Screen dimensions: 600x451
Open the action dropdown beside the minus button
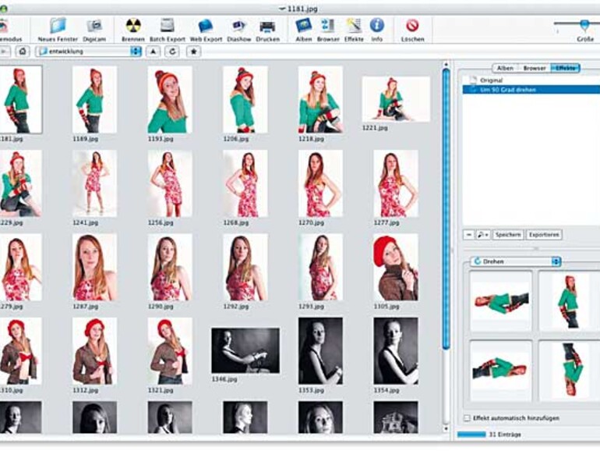485,234
